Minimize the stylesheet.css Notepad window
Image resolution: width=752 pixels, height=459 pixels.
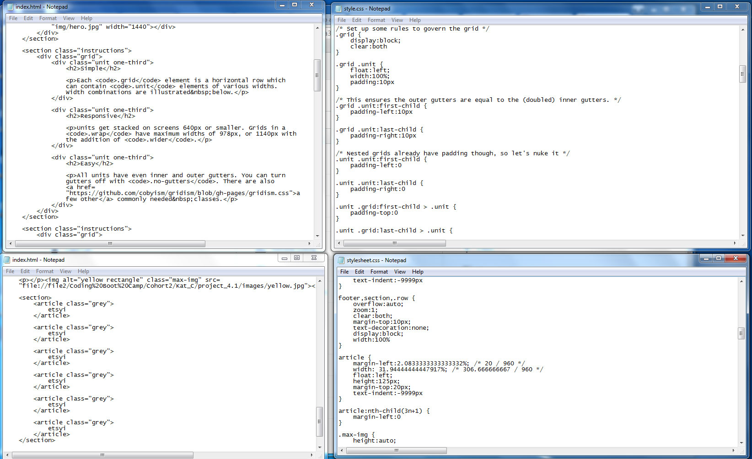click(706, 259)
